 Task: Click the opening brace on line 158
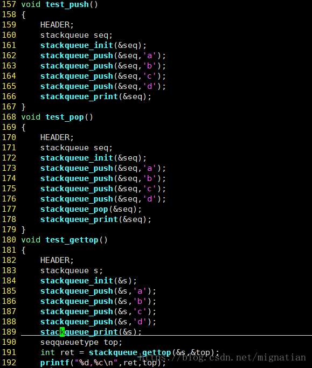23,15
